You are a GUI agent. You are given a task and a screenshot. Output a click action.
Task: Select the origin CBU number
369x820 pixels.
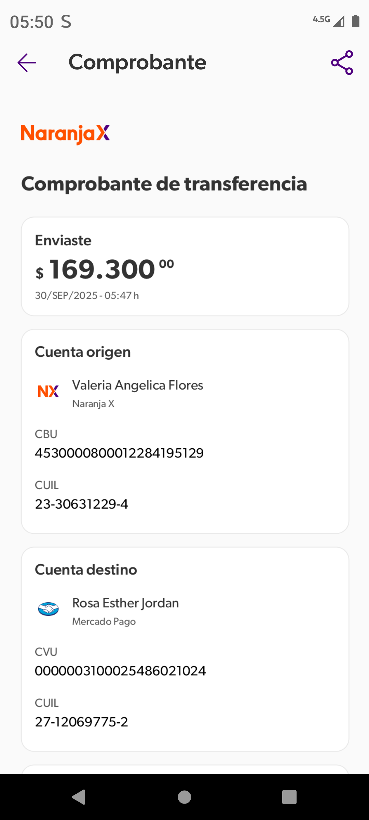pyautogui.click(x=119, y=453)
